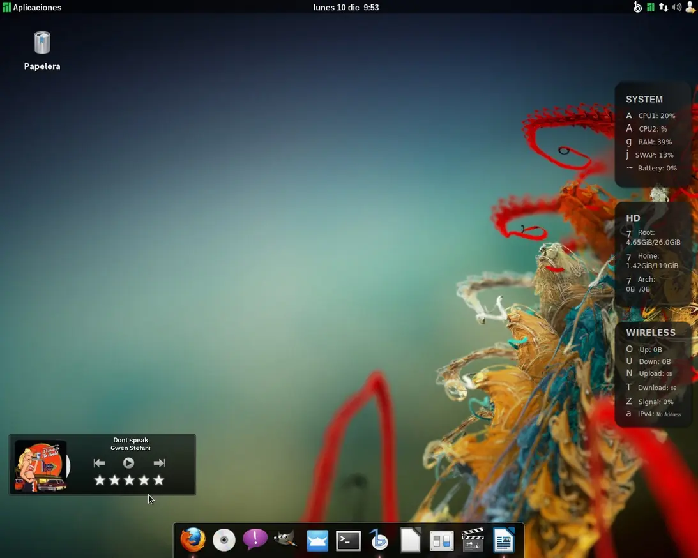
Task: Click the song title Dont speak
Action: coord(130,440)
